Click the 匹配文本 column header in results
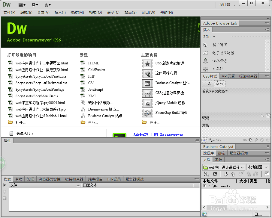 137,185
